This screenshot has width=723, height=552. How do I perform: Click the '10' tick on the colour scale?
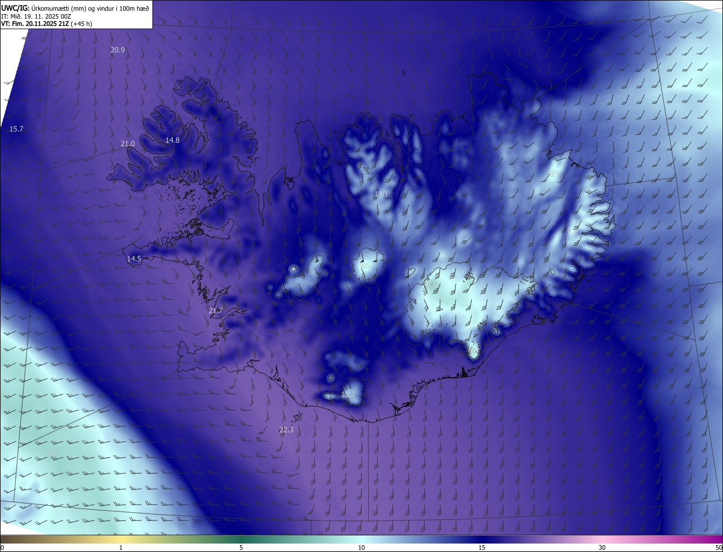click(361, 548)
